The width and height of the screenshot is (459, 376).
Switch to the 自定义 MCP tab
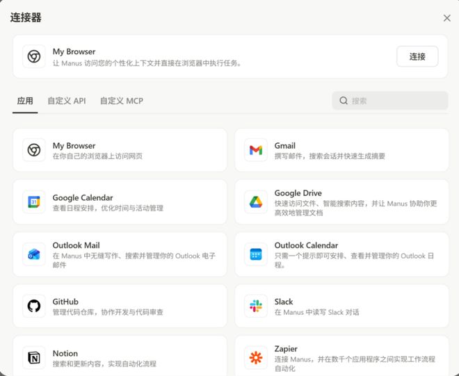pyautogui.click(x=122, y=101)
